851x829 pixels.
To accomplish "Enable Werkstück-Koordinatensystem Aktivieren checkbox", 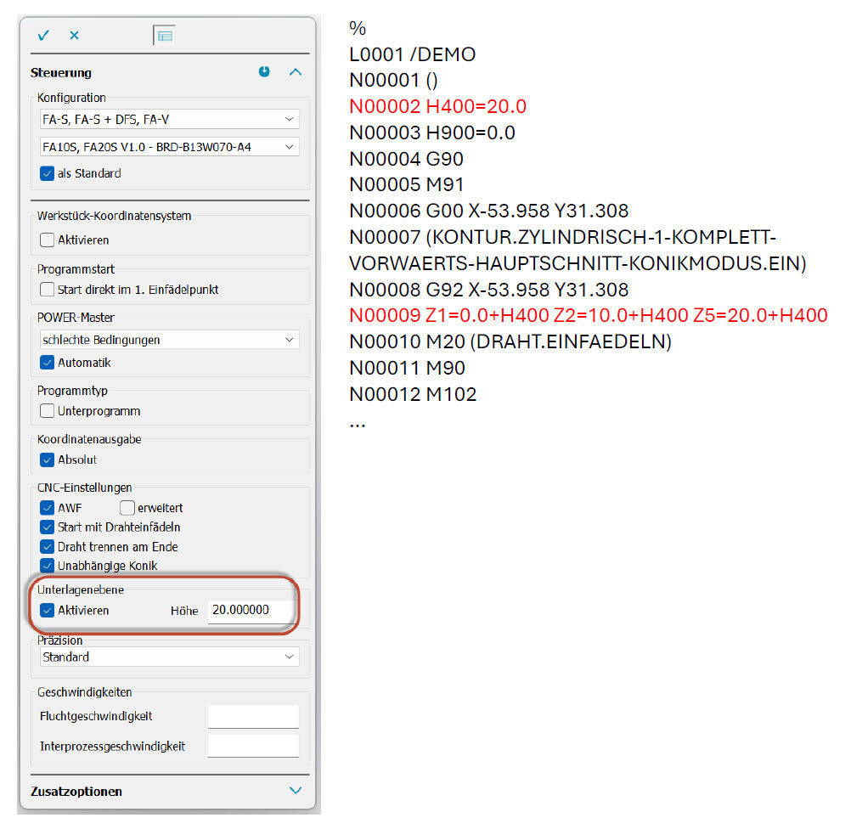I will [x=48, y=240].
